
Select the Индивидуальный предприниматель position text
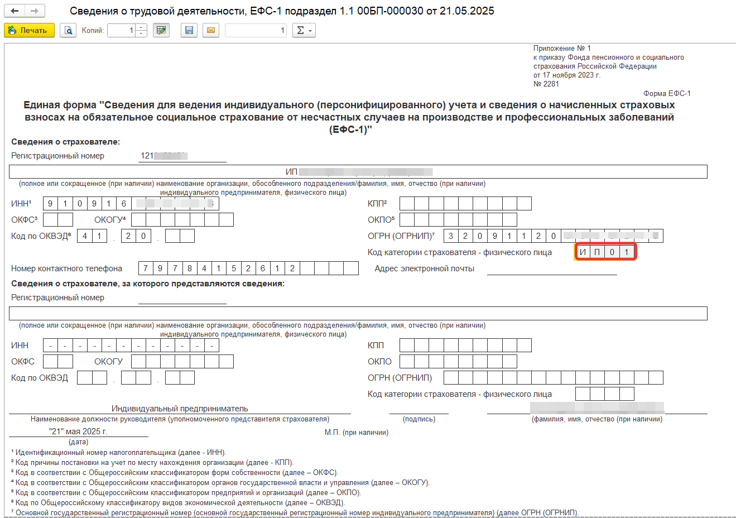pyautogui.click(x=180, y=409)
